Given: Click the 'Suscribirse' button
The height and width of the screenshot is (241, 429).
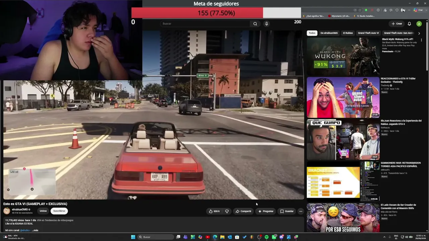Looking at the screenshot, I should [x=59, y=211].
